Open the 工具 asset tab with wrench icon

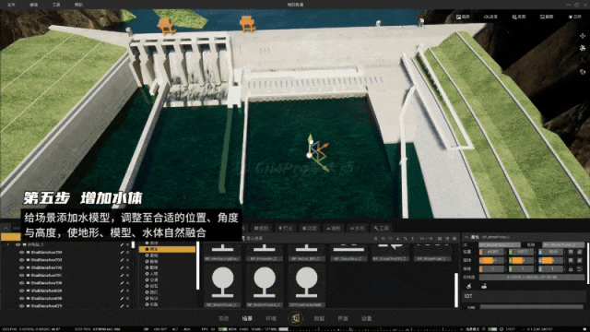(x=382, y=228)
